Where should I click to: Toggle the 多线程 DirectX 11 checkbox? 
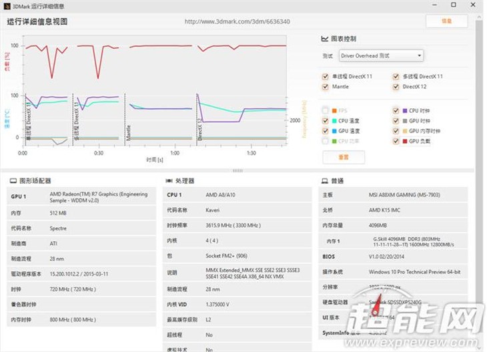[x=396, y=77]
